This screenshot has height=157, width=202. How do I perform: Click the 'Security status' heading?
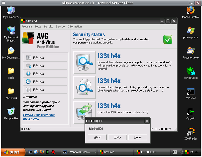click(89, 34)
